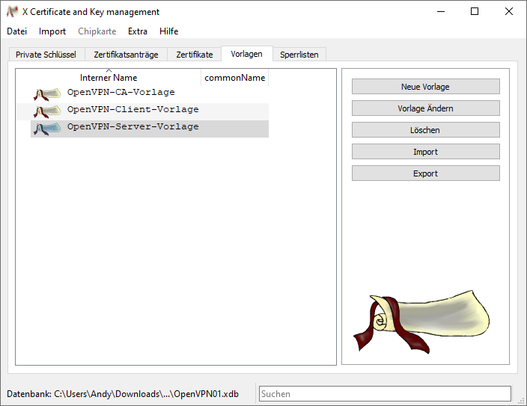527x406 pixels.
Task: Open the Sperrlisten tab
Action: (x=299, y=55)
